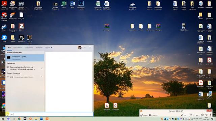Click the taskbar clock and date
The width and height of the screenshot is (216, 121).
pos(206,119)
